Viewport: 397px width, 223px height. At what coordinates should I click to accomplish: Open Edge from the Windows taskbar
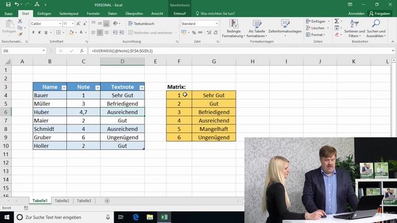(x=136, y=217)
